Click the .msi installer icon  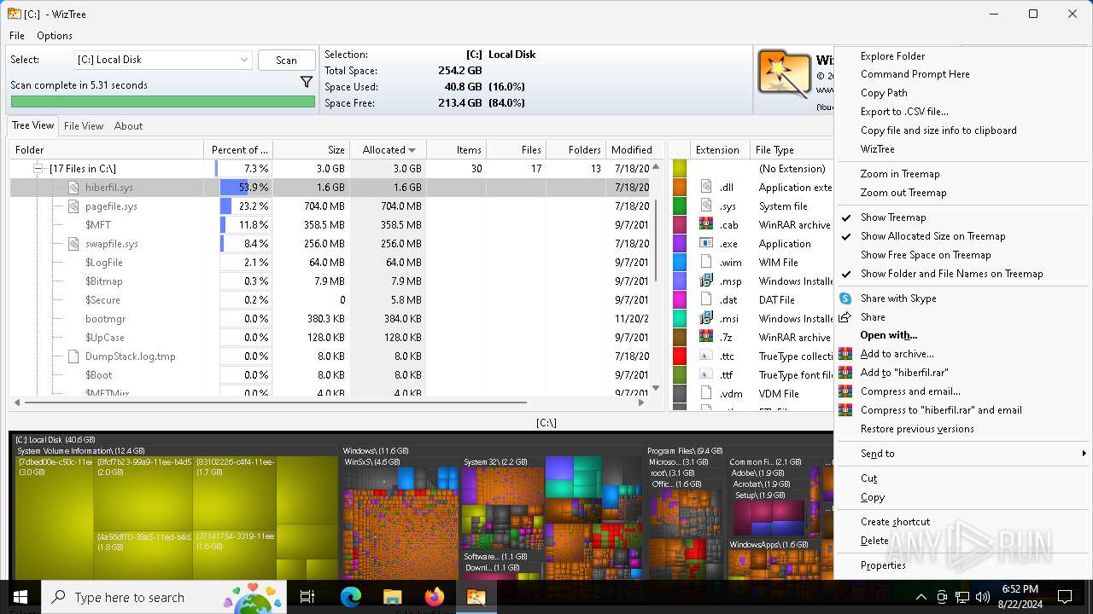click(706, 319)
